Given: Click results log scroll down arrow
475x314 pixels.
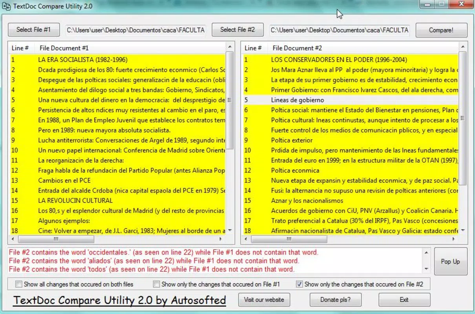Looking at the screenshot, I should coord(427,269).
